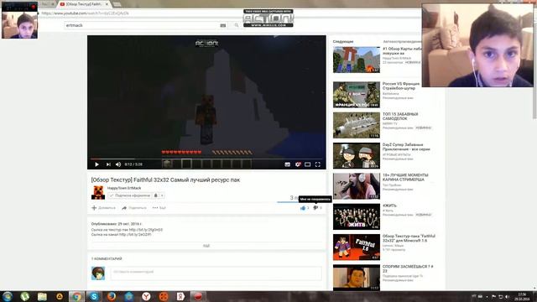Screen dimensions: 537x302
Task: Switch player to theater mode
Action: coord(308,164)
